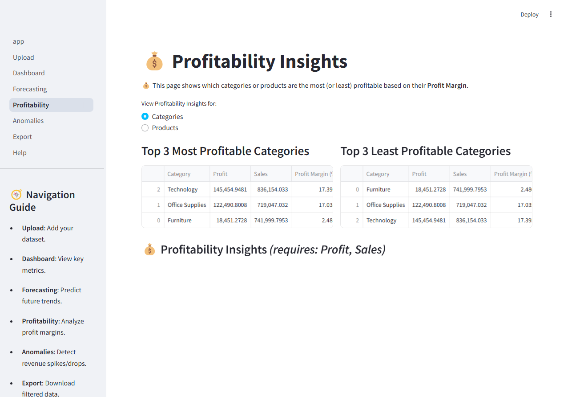Select Profitability in the sidebar navigation
The image size is (564, 397).
(x=31, y=105)
